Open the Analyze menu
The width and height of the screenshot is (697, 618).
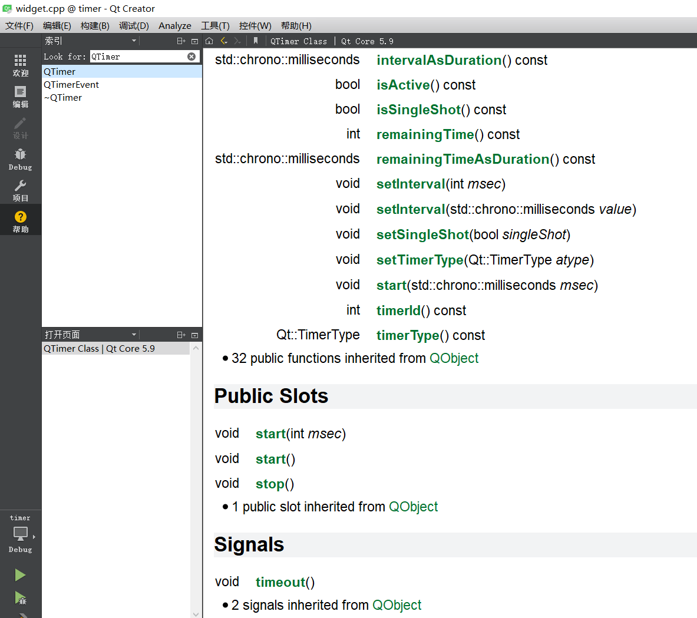click(x=175, y=26)
